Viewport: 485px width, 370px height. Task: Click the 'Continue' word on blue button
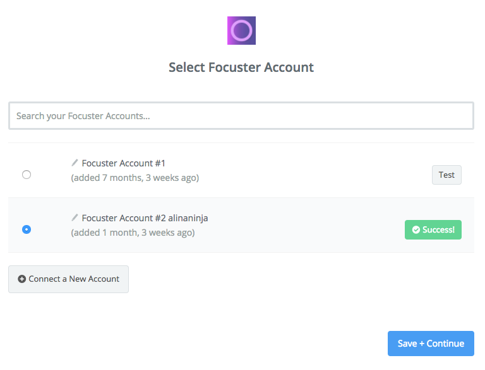[x=445, y=344]
